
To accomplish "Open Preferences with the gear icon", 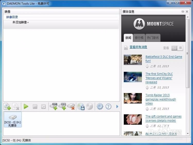I will coord(100,106).
